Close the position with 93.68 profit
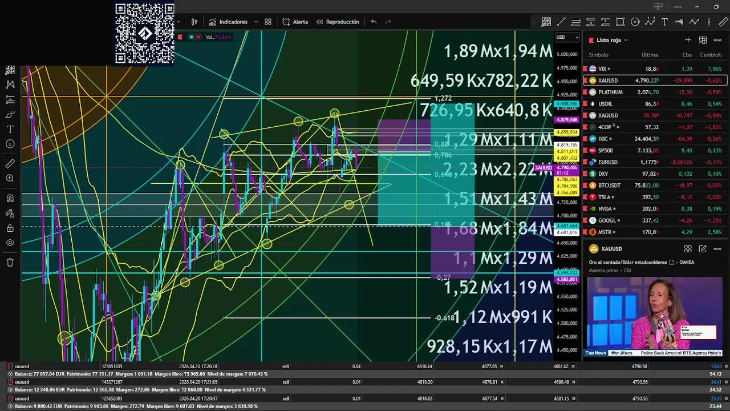Screen dimensions: 730x411 click(726, 366)
